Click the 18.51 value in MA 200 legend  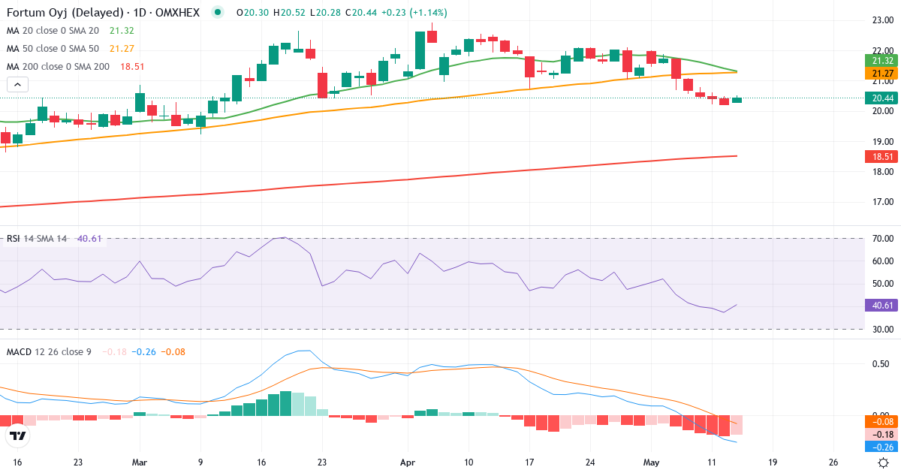point(131,67)
